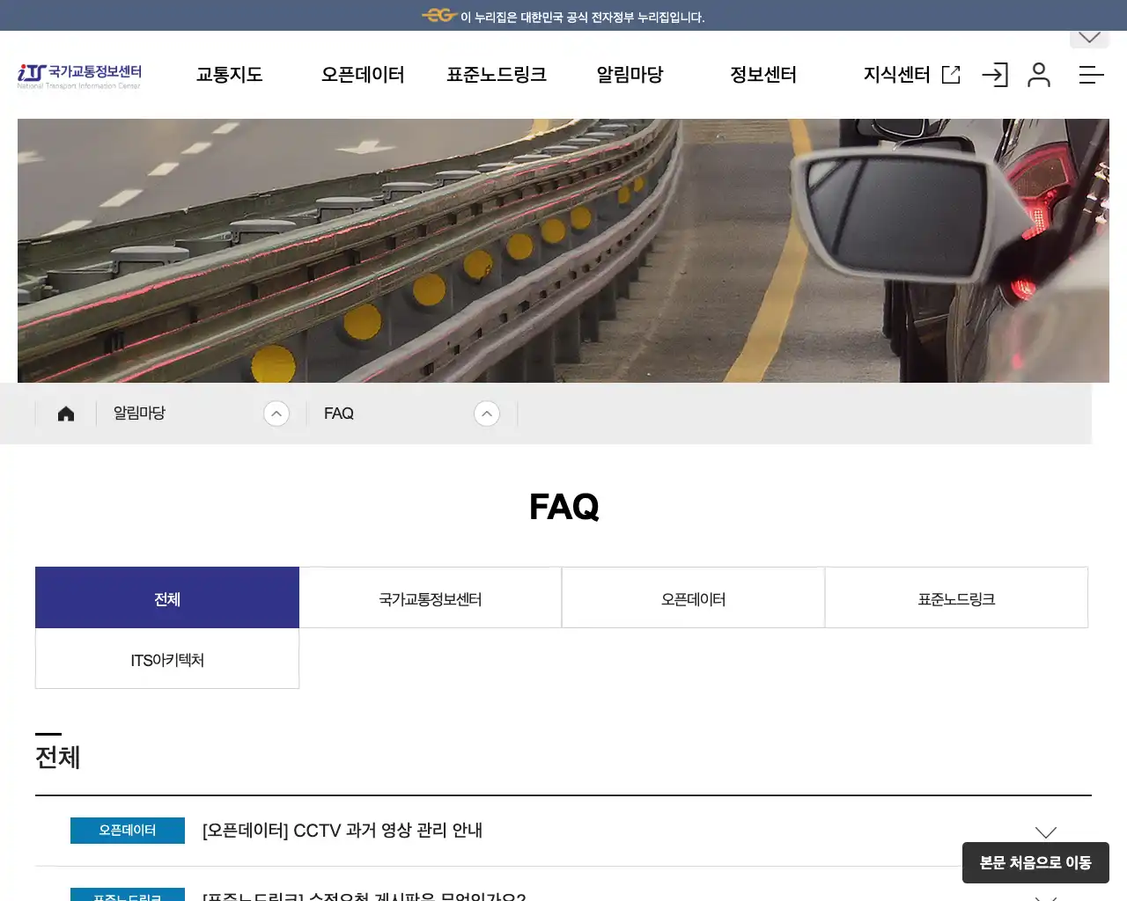
Task: Open the external link icon beside 지식센터
Action: (950, 75)
